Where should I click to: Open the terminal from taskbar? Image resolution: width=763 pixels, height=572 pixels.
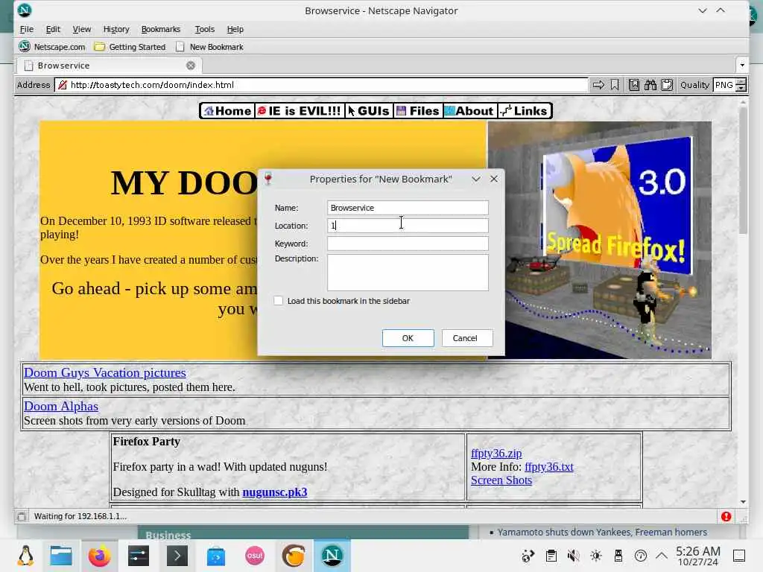[x=177, y=556]
